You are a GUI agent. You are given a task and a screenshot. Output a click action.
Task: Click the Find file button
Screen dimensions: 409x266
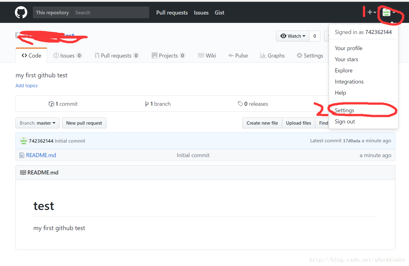click(x=322, y=123)
